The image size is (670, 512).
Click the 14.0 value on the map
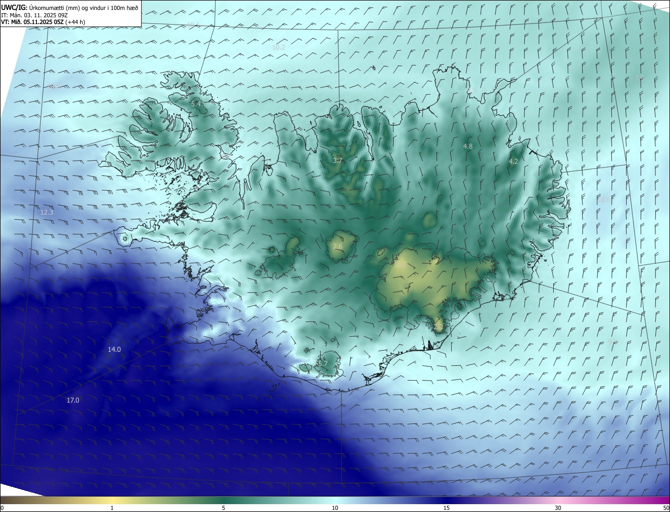114,350
